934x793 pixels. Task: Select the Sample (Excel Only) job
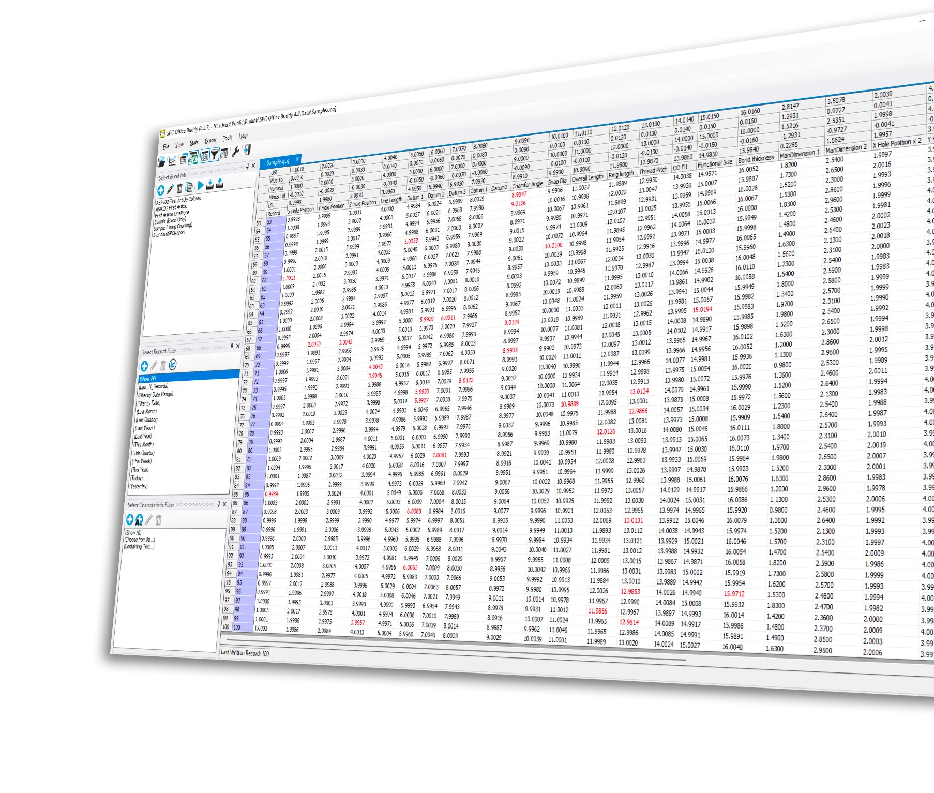170,220
